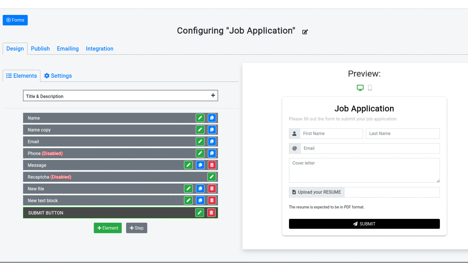Open the Publish tab
The height and width of the screenshot is (263, 468).
[x=40, y=49]
